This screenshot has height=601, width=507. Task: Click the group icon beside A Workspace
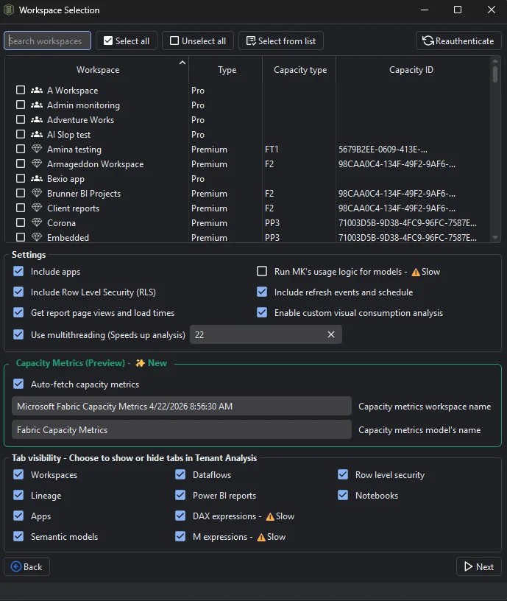coord(36,91)
